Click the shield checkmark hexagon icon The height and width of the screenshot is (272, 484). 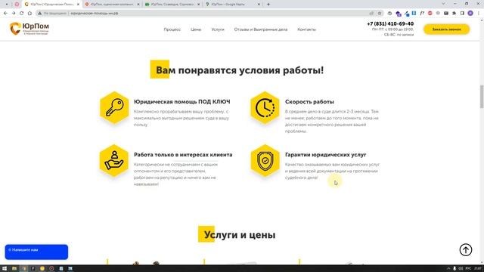tap(265, 160)
